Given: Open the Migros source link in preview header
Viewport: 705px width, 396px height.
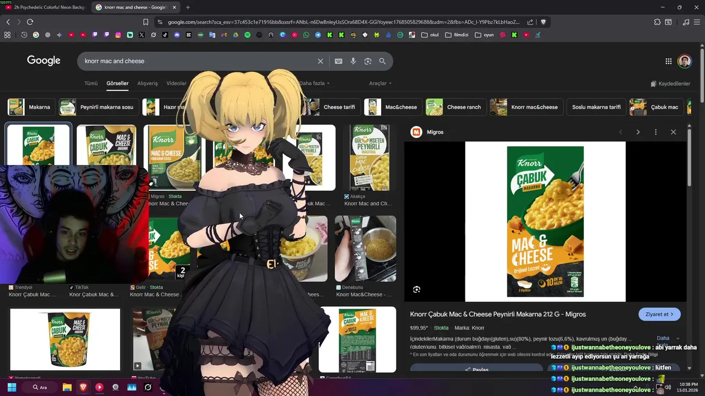Looking at the screenshot, I should [427, 132].
